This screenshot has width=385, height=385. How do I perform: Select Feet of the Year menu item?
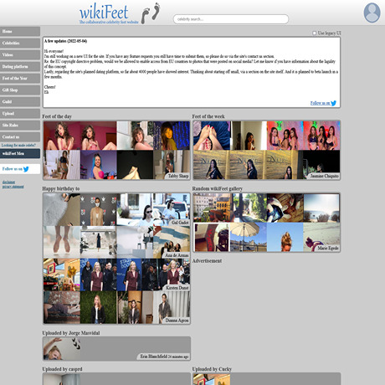pos(20,79)
